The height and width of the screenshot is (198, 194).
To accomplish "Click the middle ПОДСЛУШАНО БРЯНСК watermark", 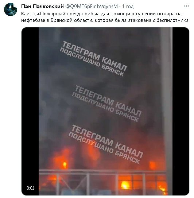I will [x=105, y=107].
